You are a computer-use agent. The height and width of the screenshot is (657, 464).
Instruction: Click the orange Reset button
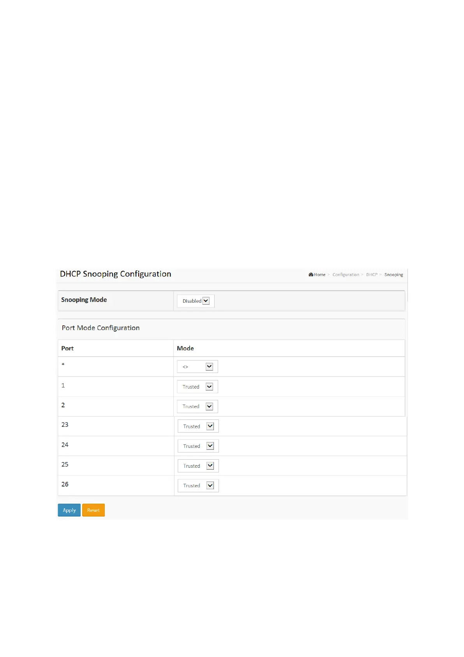pyautogui.click(x=94, y=510)
